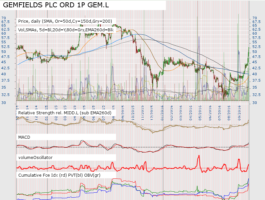Click the 52.5 value on left price axis

click(5, 47)
